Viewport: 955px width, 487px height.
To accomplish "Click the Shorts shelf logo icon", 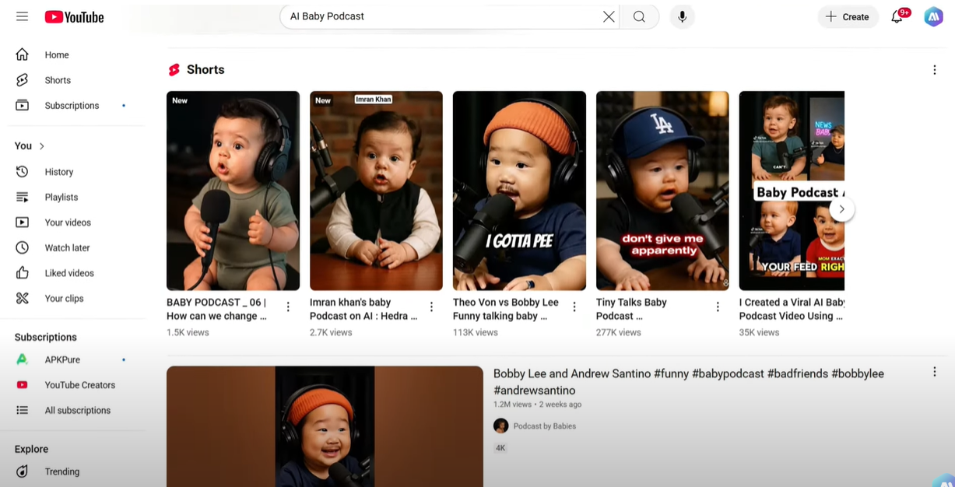I will pos(174,70).
